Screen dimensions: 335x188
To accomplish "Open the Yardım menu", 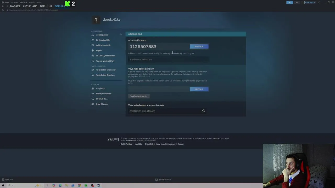I will pos(39,2).
